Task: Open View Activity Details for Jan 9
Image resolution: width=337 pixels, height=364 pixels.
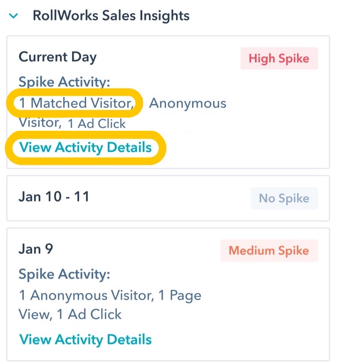Action: (85, 339)
